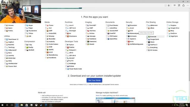Viewport: 190px width, 107px height.
Task: Check the HandBrake checkbox
Action: (x=46, y=57)
